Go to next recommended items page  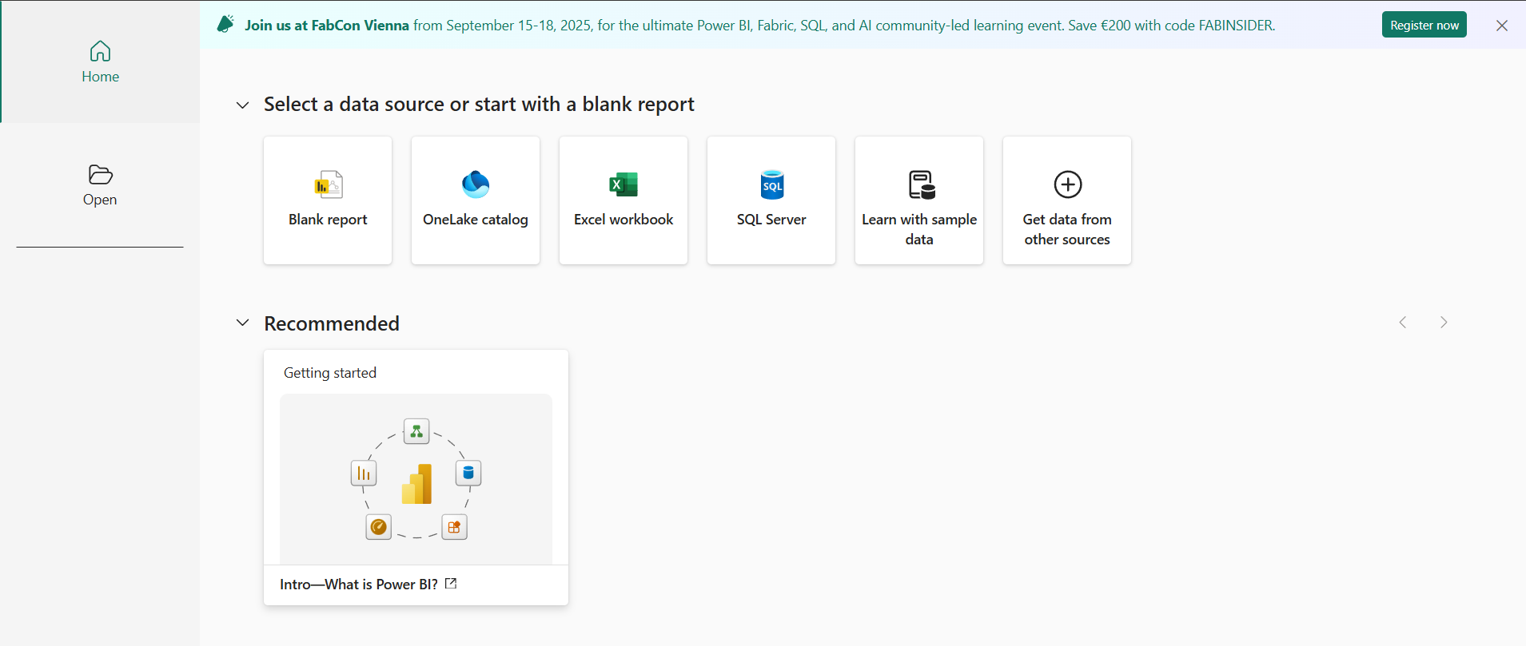coord(1443,323)
